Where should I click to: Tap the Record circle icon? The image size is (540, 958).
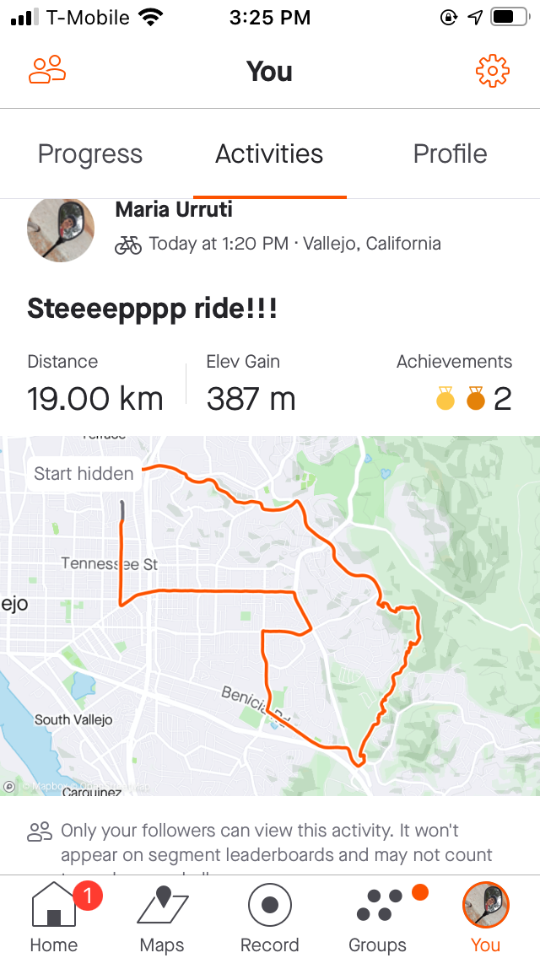[270, 904]
